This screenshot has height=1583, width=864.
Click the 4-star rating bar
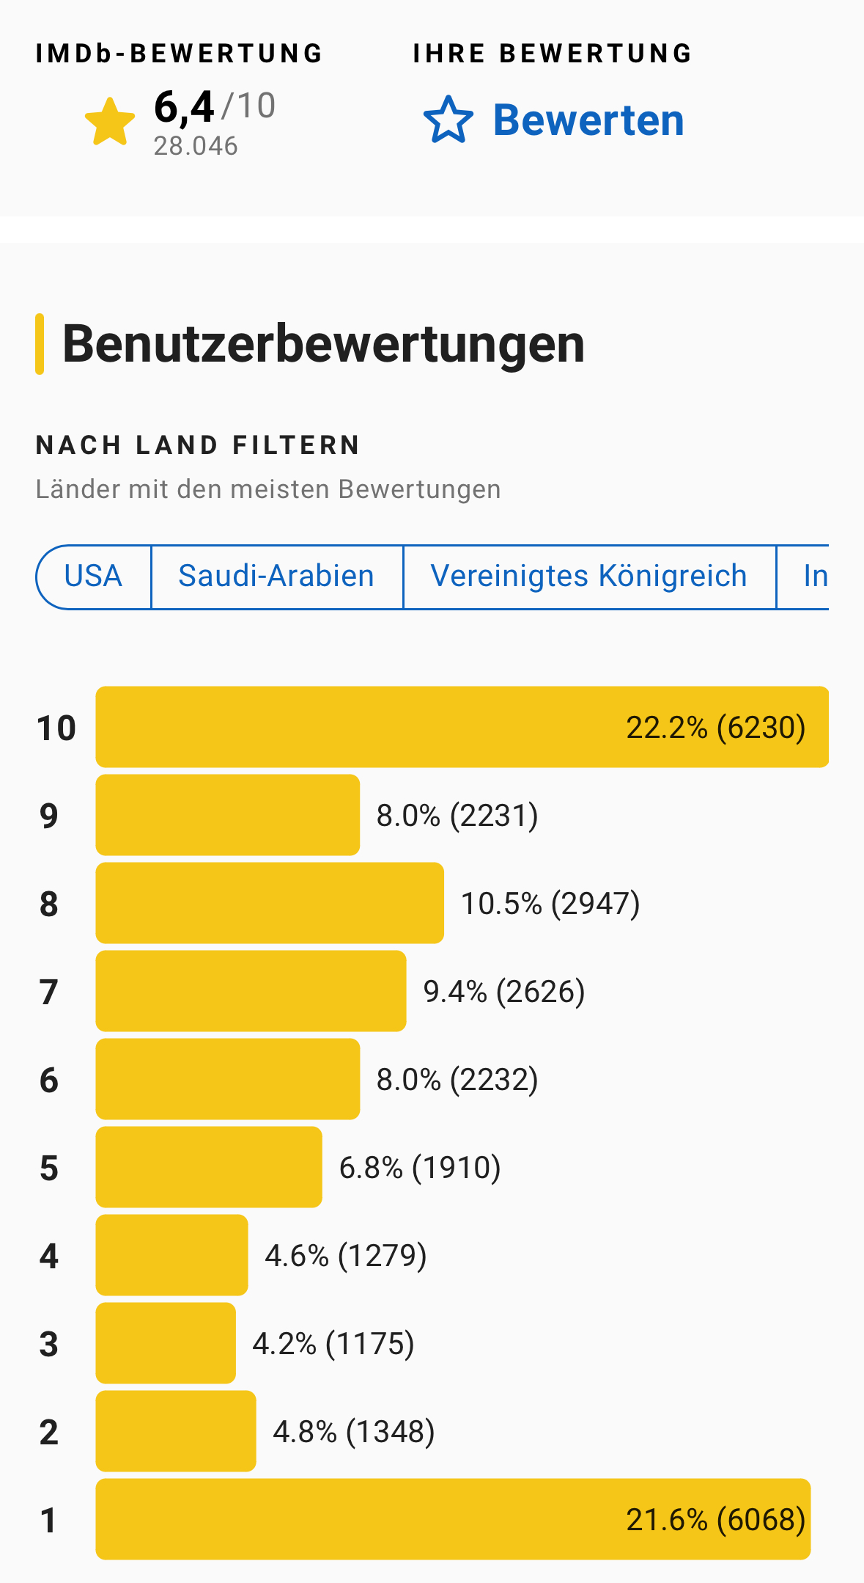click(x=171, y=1255)
